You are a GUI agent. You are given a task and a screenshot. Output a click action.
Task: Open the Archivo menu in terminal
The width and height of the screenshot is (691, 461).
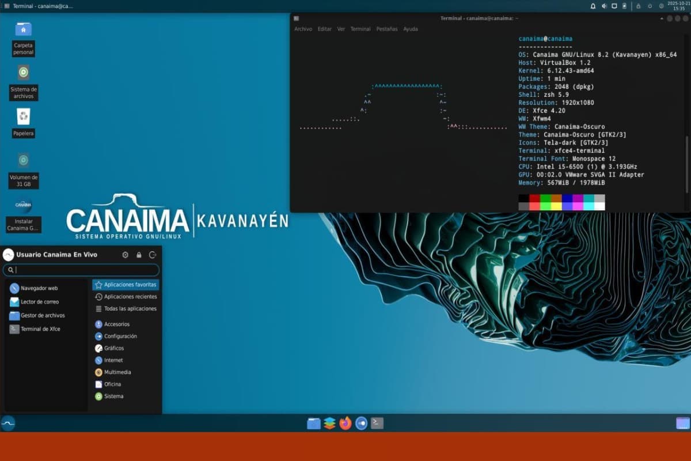coord(303,29)
